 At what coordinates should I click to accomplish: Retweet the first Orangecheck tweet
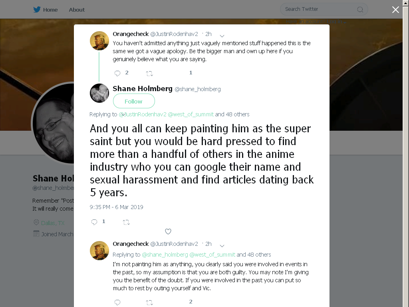click(149, 74)
